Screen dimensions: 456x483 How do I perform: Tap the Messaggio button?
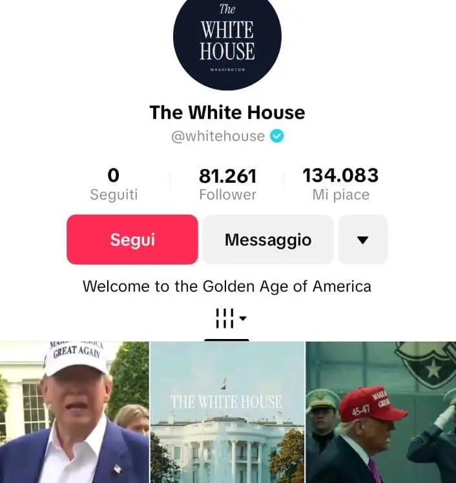click(x=268, y=240)
